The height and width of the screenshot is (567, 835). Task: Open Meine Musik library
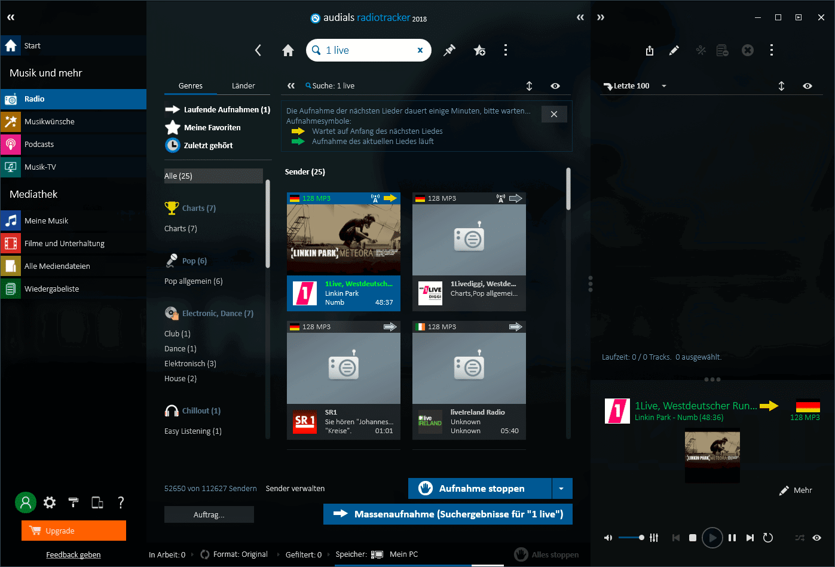[x=73, y=220]
